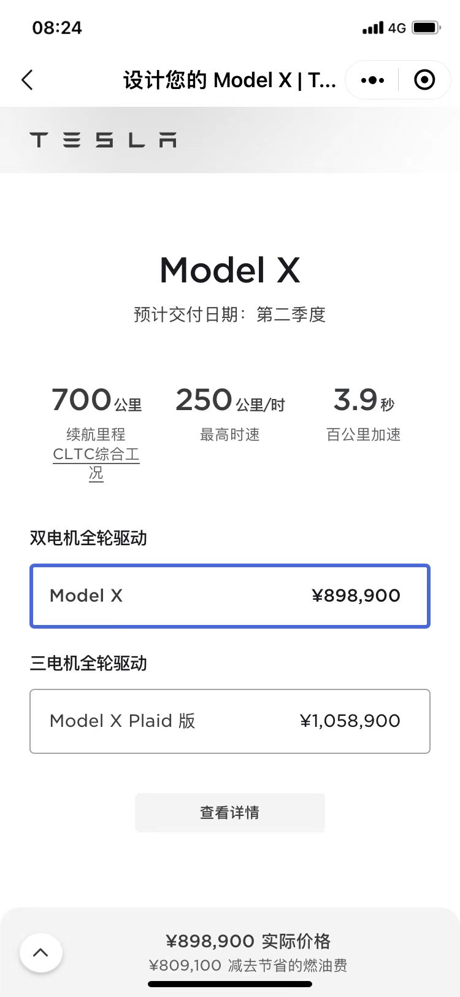Tap the cellular signal bars icon
Viewport: 460px width, 997px height.
click(372, 28)
